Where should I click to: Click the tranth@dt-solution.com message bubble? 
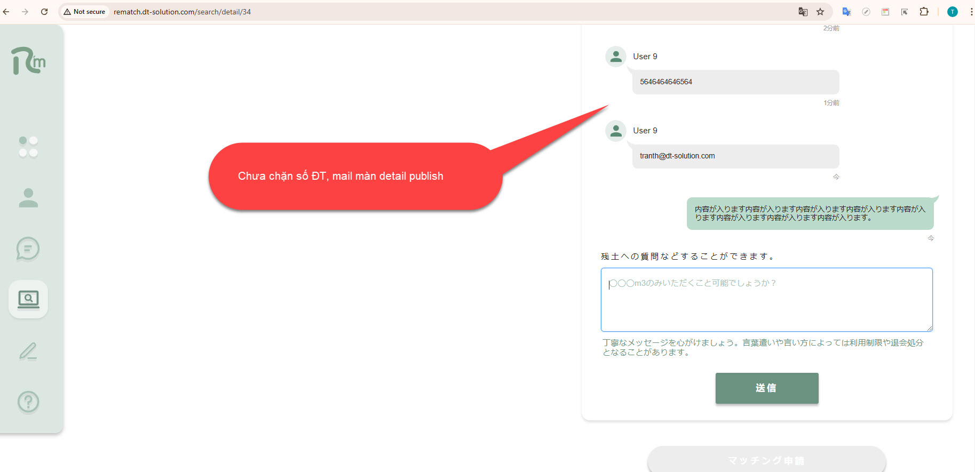pos(735,156)
